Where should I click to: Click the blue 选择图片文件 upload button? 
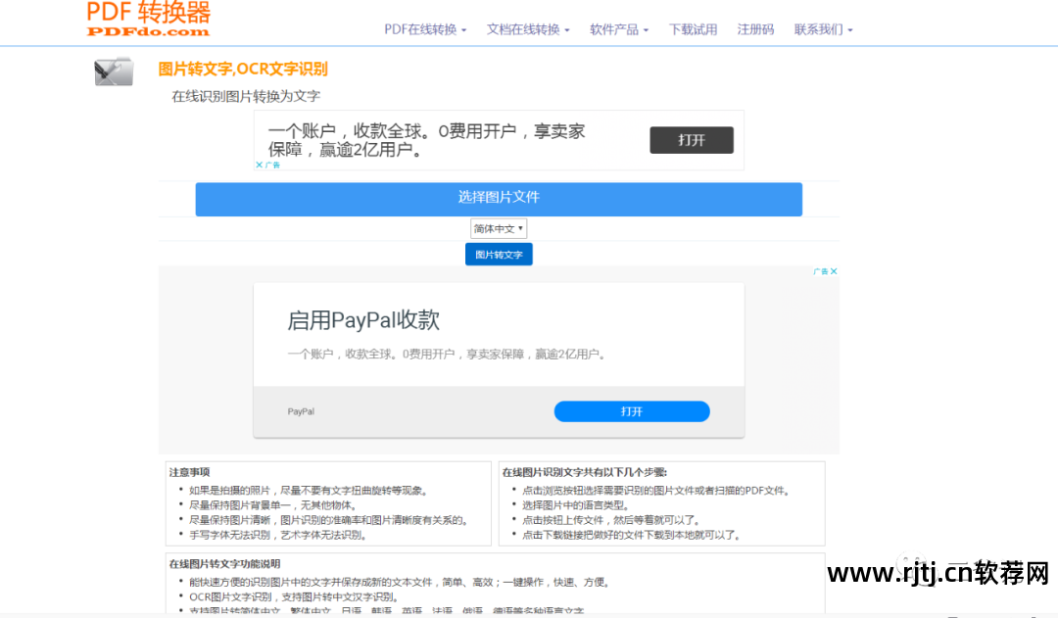click(x=499, y=199)
